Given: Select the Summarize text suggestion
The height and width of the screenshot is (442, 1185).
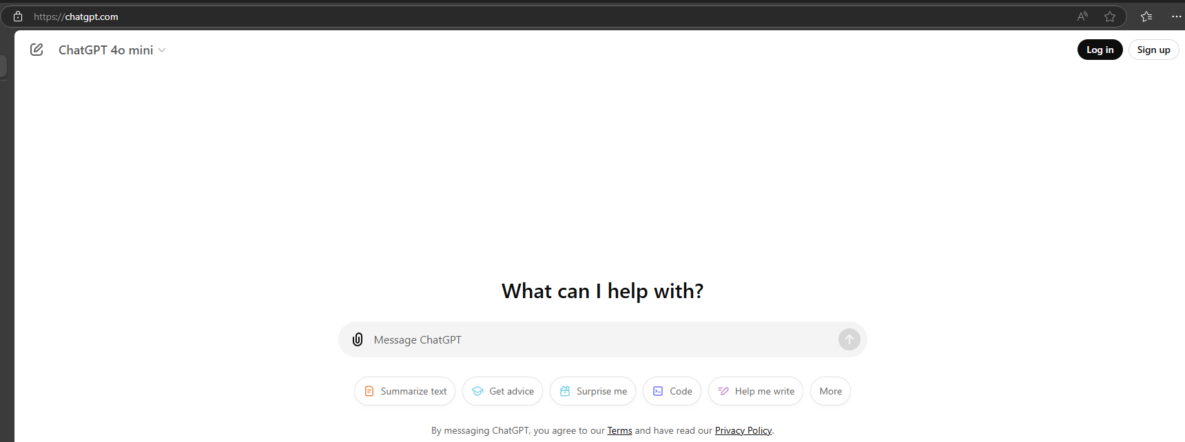Looking at the screenshot, I should point(405,391).
